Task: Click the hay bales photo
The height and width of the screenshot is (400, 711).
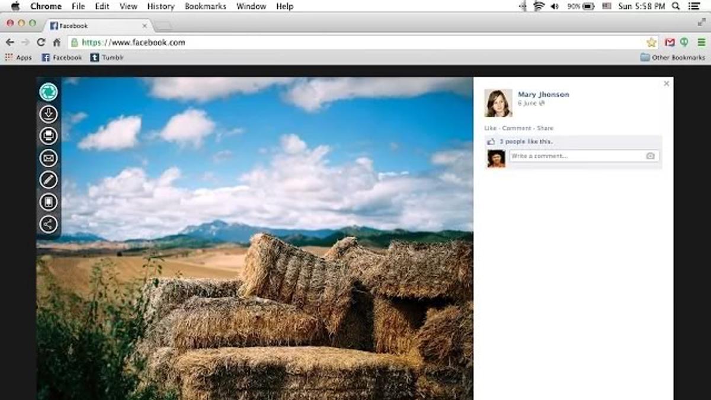Action: coord(255,238)
